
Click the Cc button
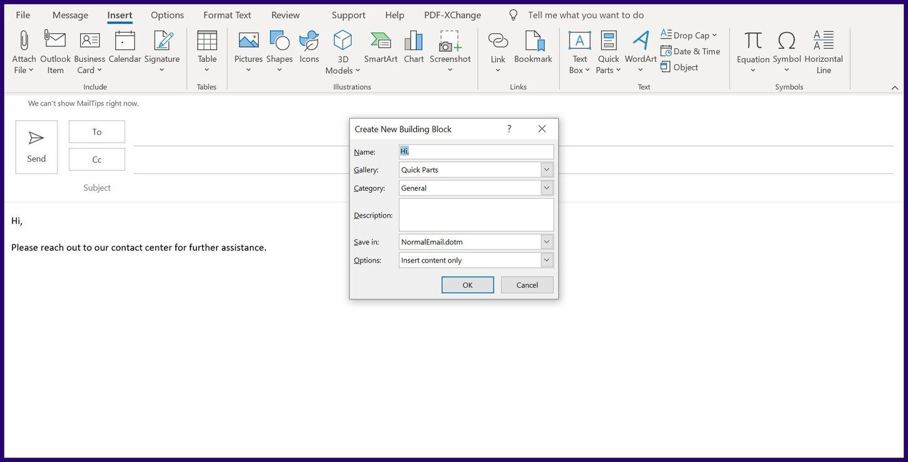[x=97, y=160]
